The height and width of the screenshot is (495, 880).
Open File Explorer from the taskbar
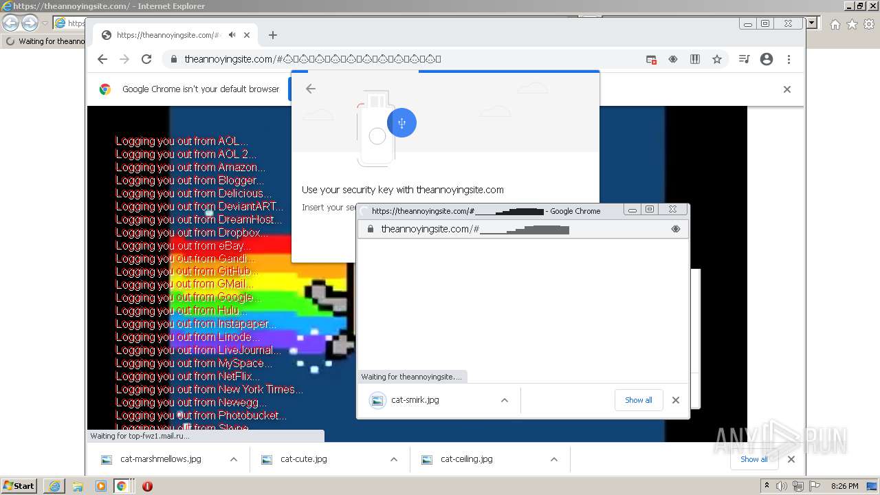(78, 486)
